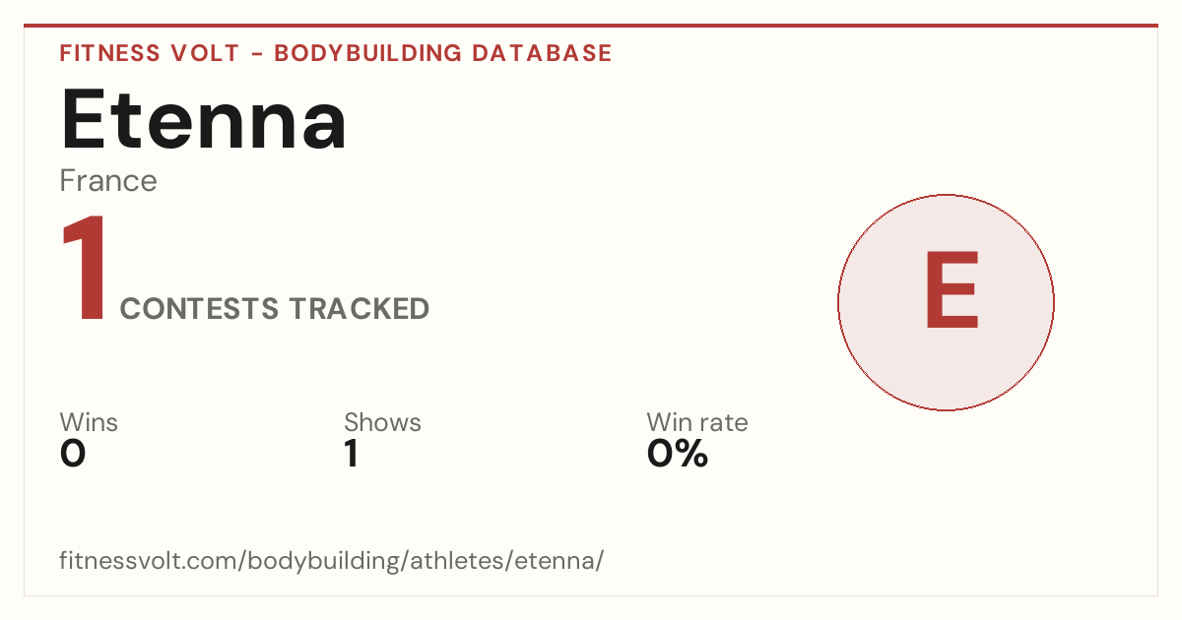This screenshot has width=1182, height=620.
Task: Click the word CONTESTS beside the red number
Action: point(200,309)
